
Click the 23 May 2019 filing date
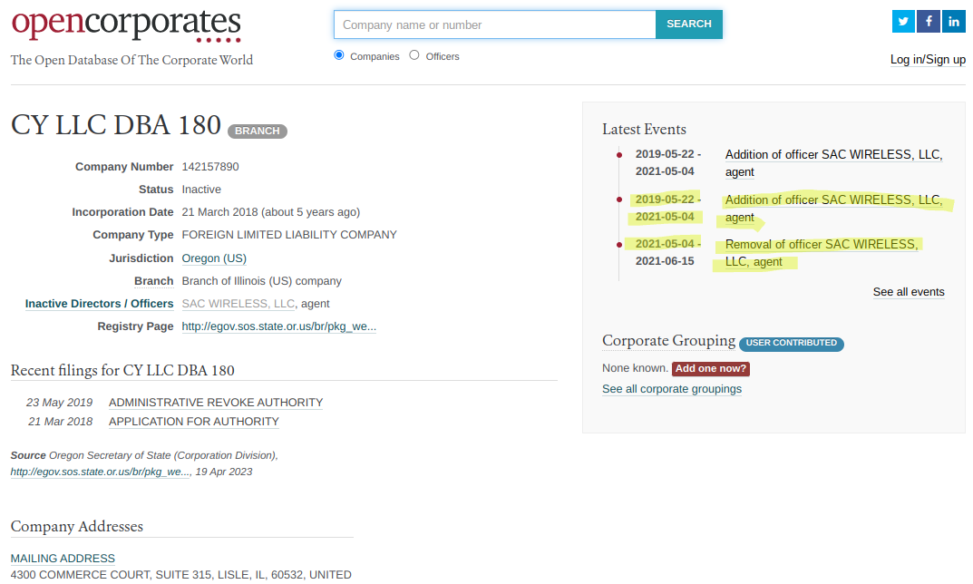(x=59, y=403)
